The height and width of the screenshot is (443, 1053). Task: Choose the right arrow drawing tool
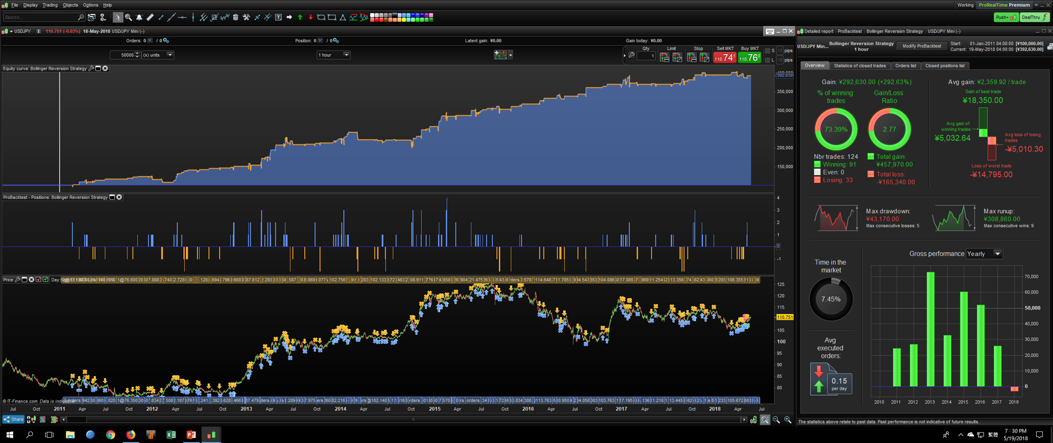[289, 17]
